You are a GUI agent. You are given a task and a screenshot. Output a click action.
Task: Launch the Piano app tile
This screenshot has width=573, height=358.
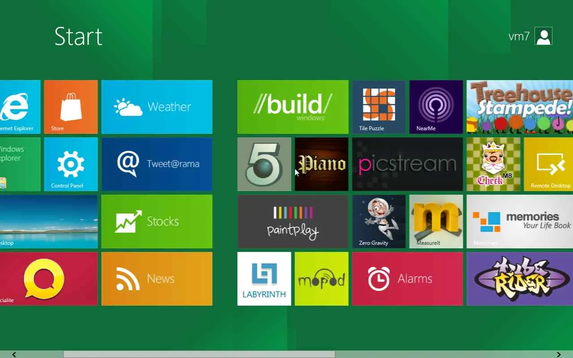click(321, 164)
